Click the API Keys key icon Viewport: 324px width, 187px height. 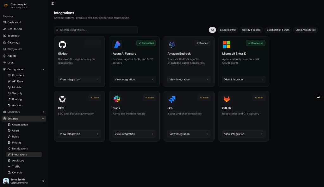[x=9, y=81]
